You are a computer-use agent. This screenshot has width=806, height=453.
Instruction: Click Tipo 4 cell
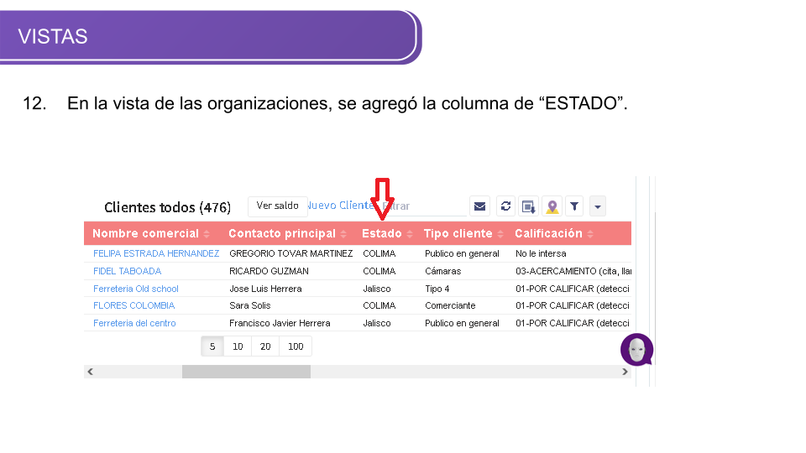[x=437, y=289]
